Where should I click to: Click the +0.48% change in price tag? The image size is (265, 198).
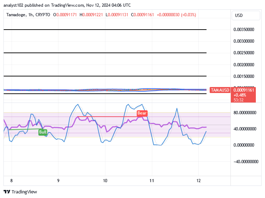click(x=240, y=95)
